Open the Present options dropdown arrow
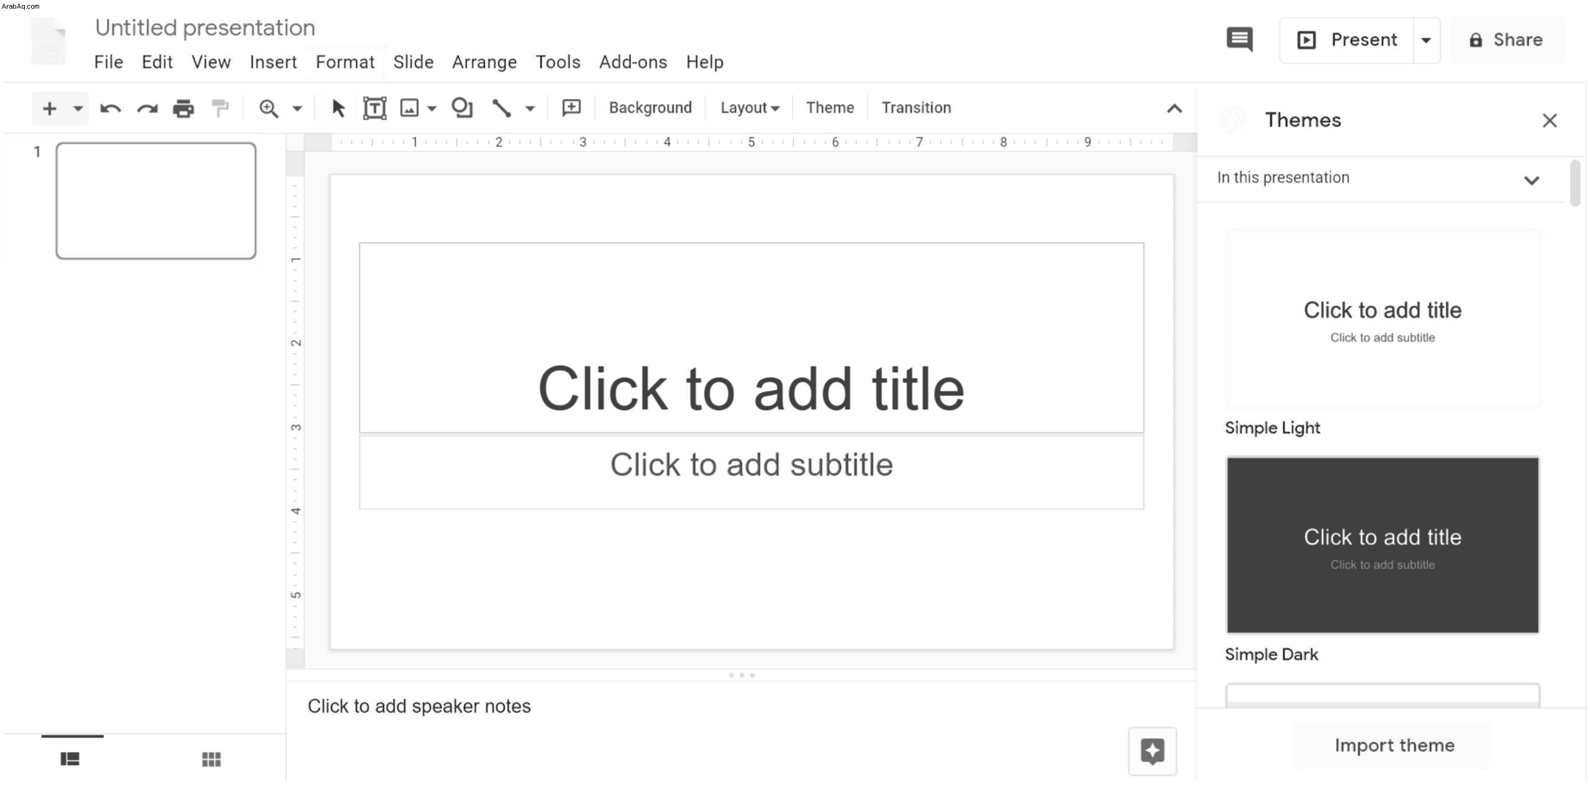 click(x=1426, y=40)
